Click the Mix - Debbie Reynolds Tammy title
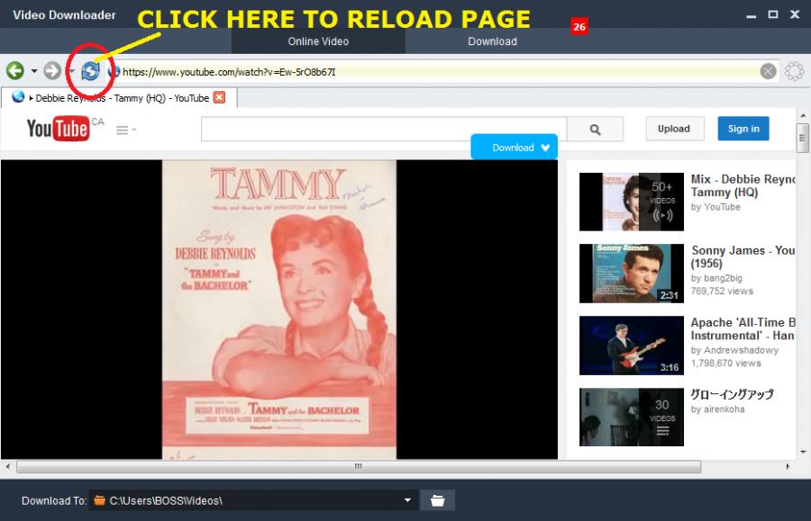811x521 pixels. click(x=743, y=186)
